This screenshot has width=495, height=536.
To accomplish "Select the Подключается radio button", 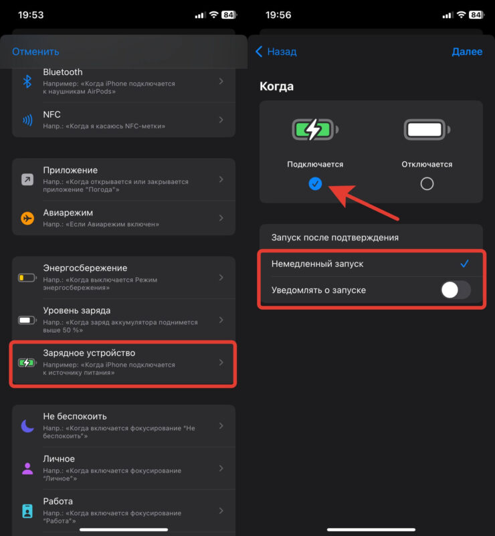I will (x=316, y=183).
